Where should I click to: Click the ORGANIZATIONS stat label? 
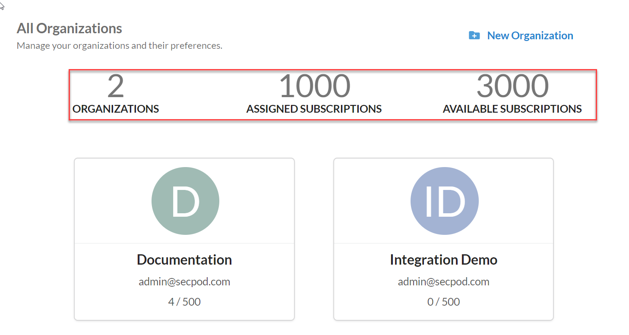click(x=116, y=109)
